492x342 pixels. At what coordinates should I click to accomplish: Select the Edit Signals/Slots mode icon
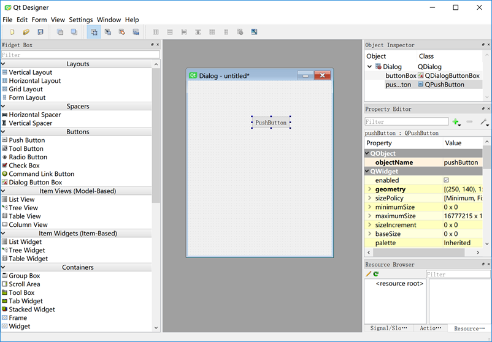(108, 32)
